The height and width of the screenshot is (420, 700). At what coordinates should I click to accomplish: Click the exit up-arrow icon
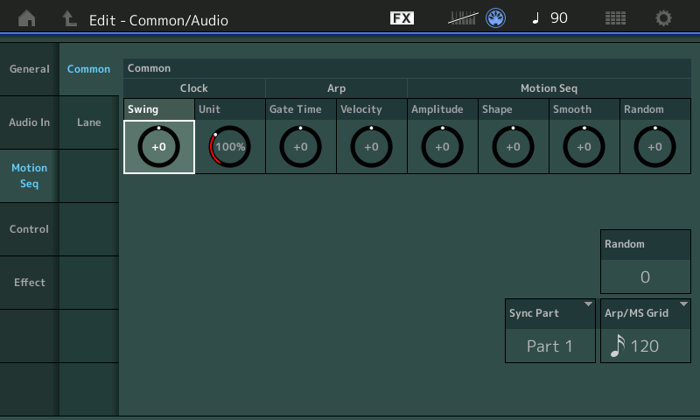[x=69, y=18]
